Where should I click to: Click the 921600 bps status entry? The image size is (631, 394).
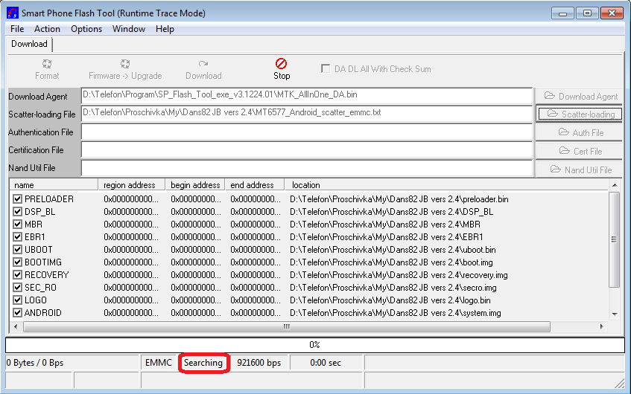(259, 363)
